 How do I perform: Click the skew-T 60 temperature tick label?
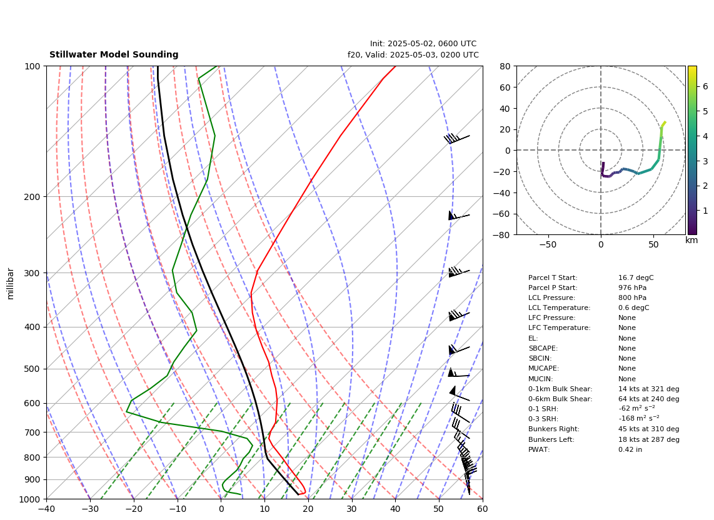click(x=483, y=509)
